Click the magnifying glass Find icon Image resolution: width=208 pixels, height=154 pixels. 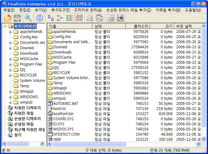click(x=28, y=18)
